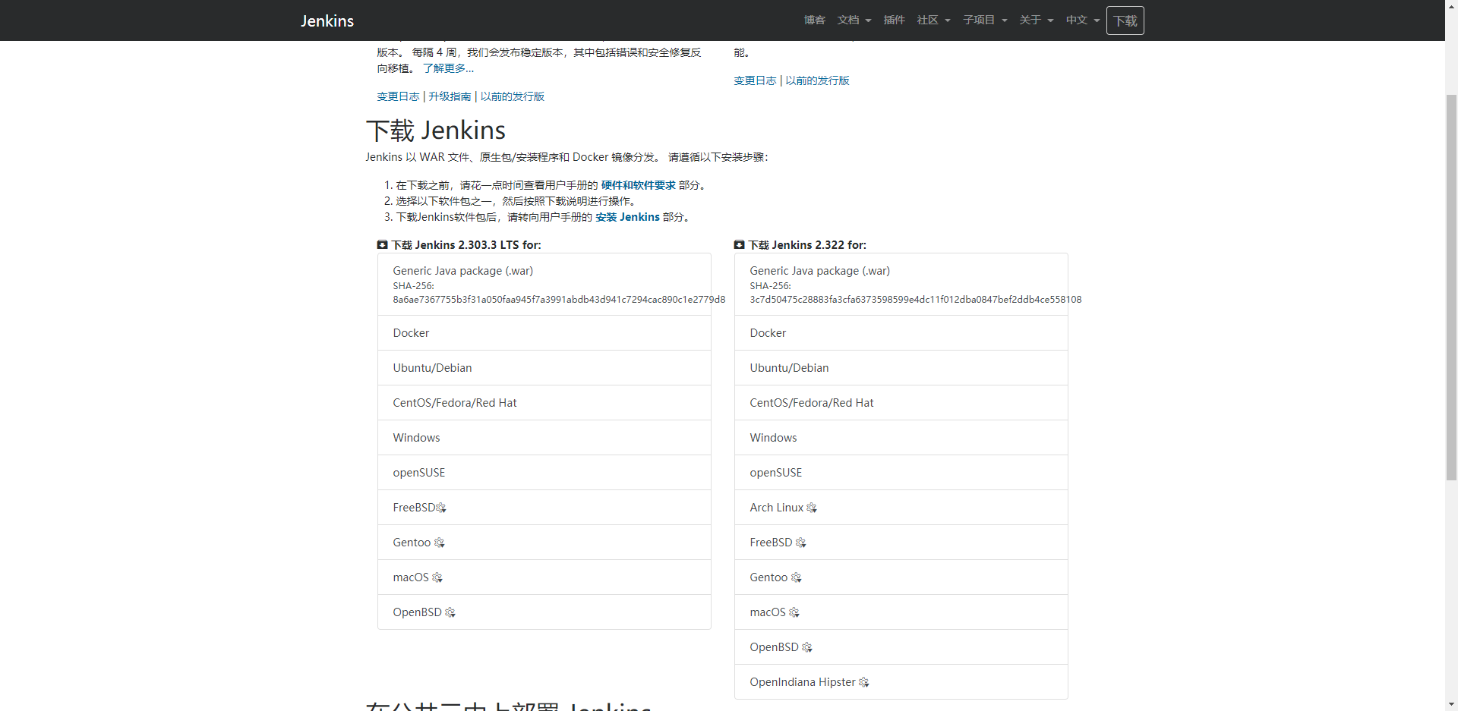The height and width of the screenshot is (711, 1458).
Task: Select the community icon next to Arch Linux
Action: [x=811, y=508]
